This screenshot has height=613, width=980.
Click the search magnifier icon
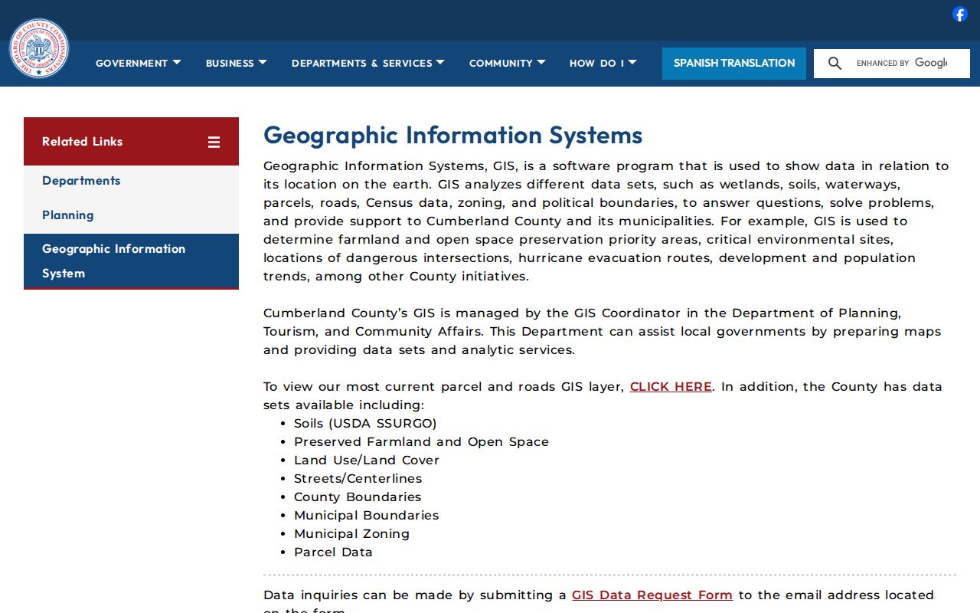(835, 64)
